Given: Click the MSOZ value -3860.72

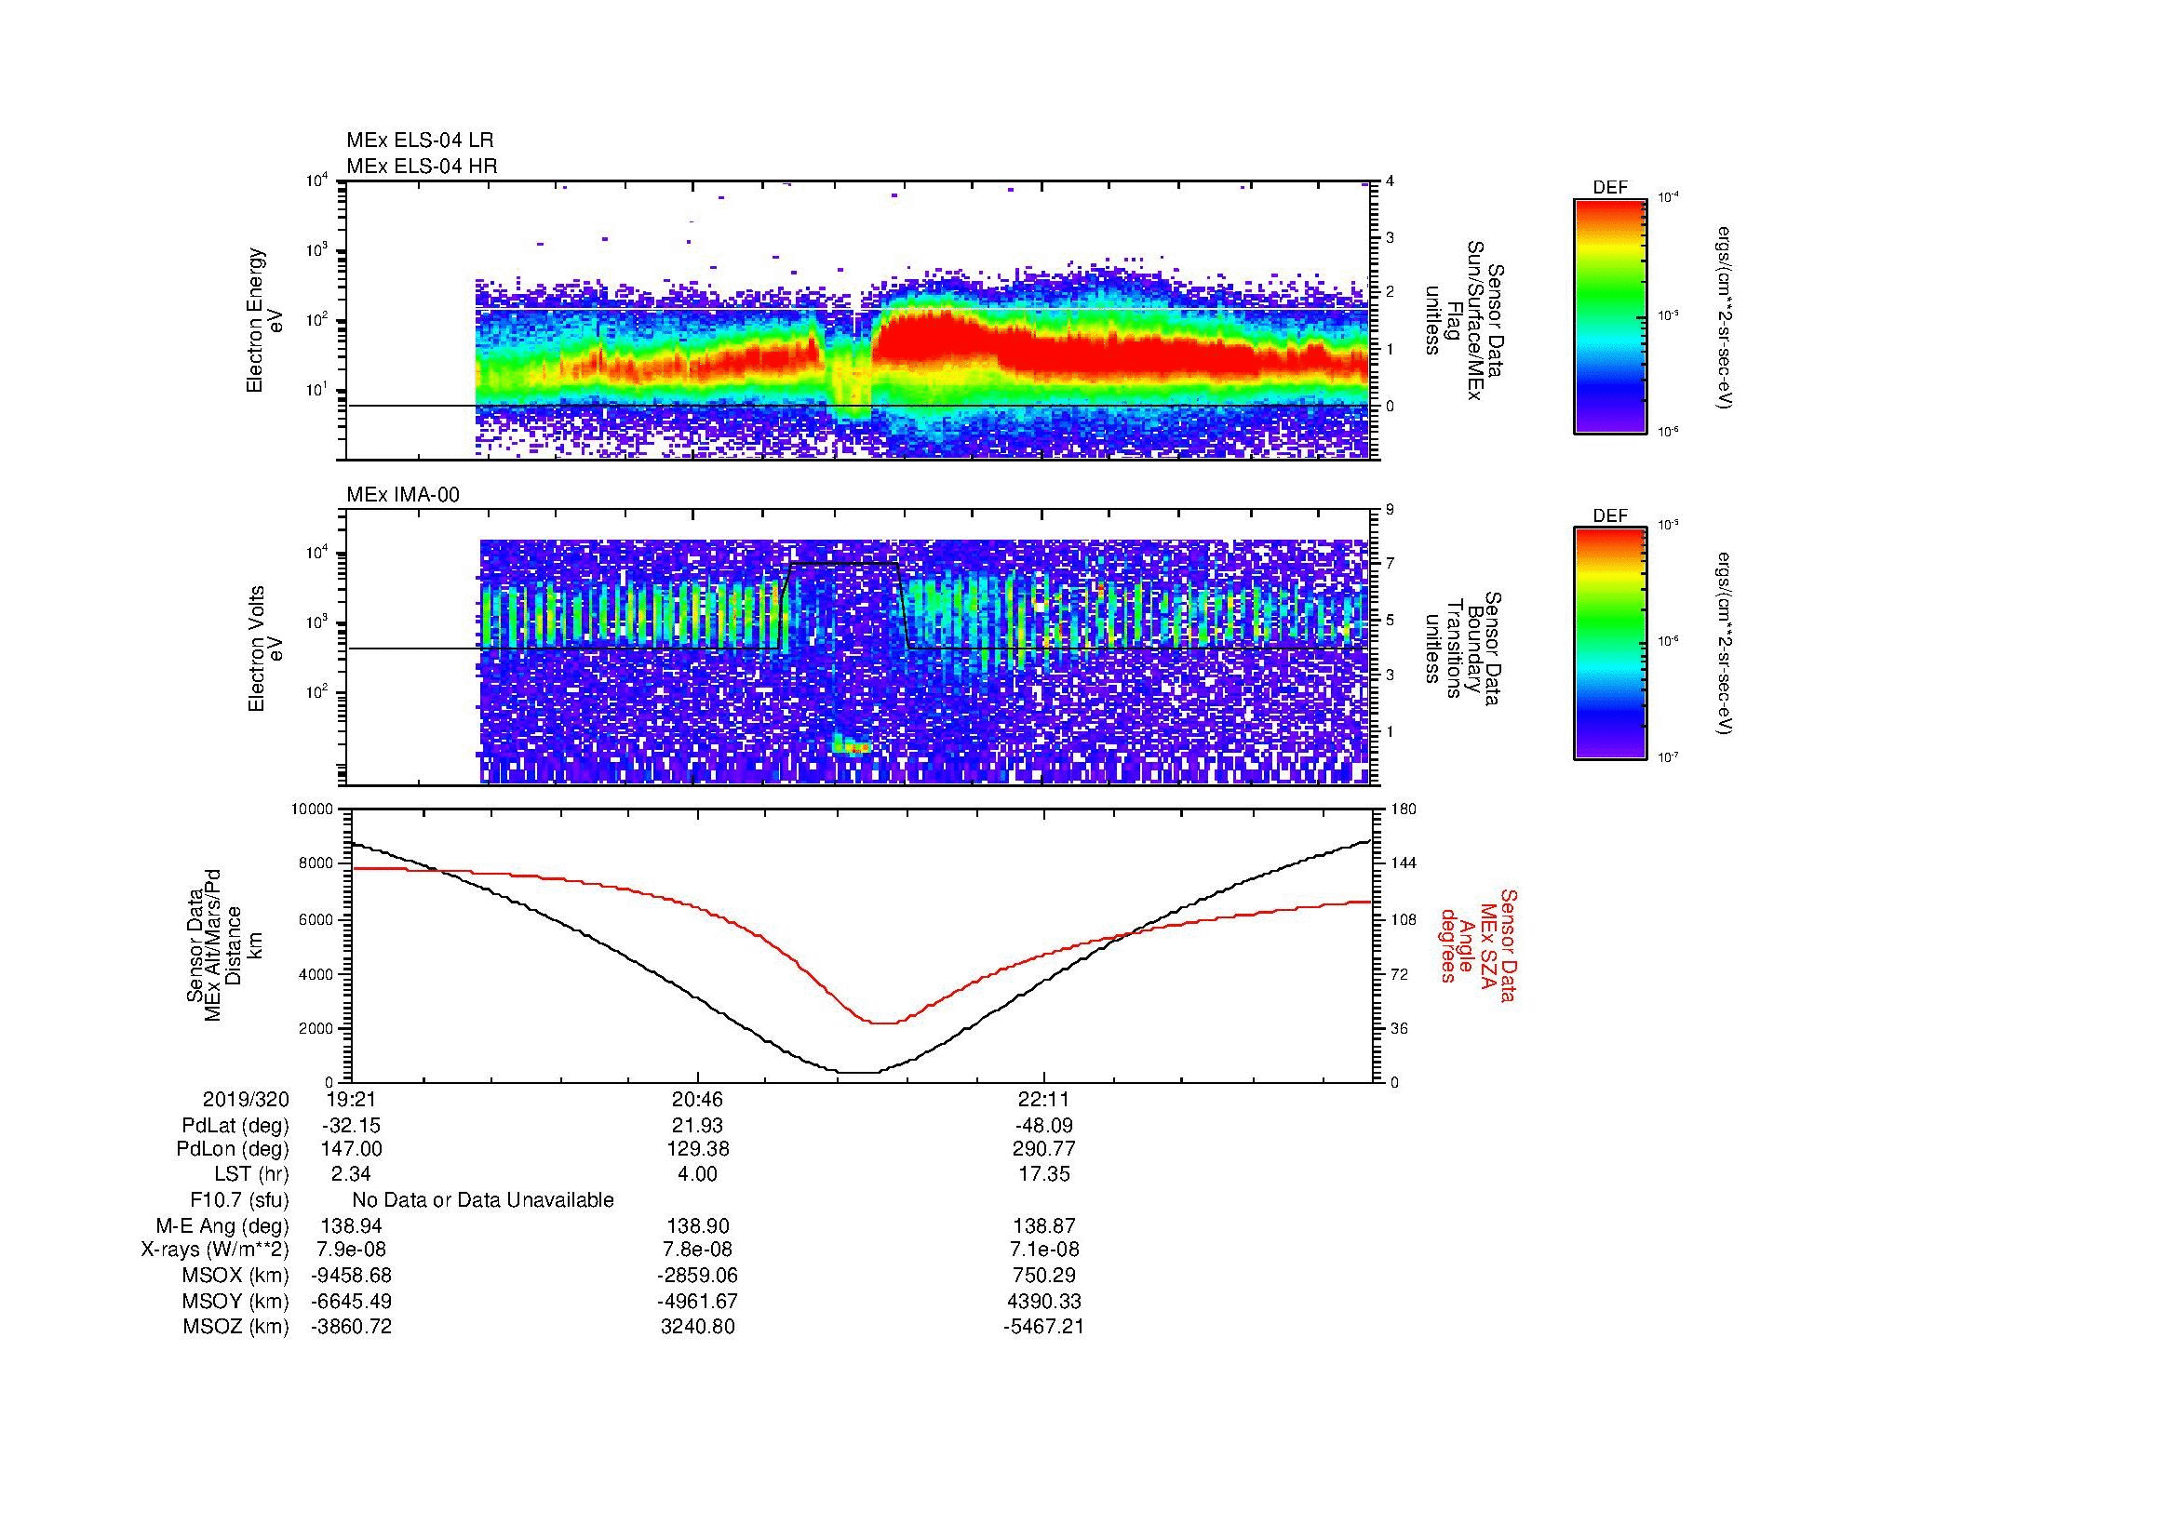Looking at the screenshot, I should [352, 1327].
